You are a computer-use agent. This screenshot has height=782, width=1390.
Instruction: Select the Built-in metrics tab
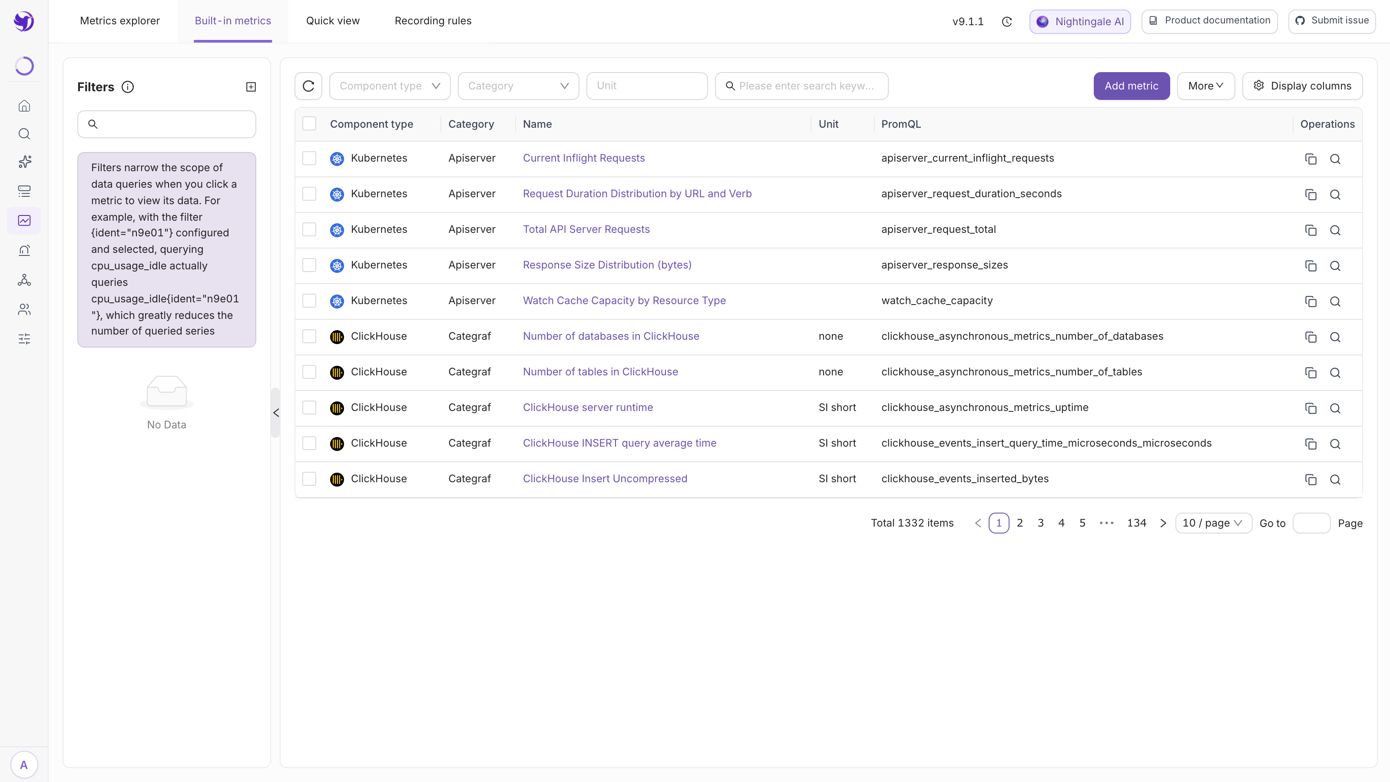point(233,20)
